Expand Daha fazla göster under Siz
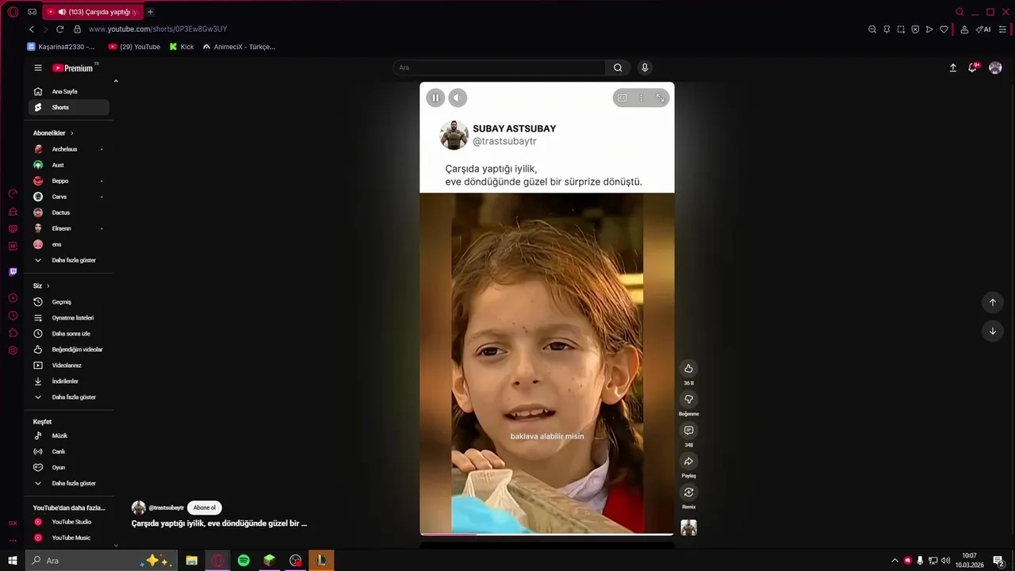 coord(69,397)
